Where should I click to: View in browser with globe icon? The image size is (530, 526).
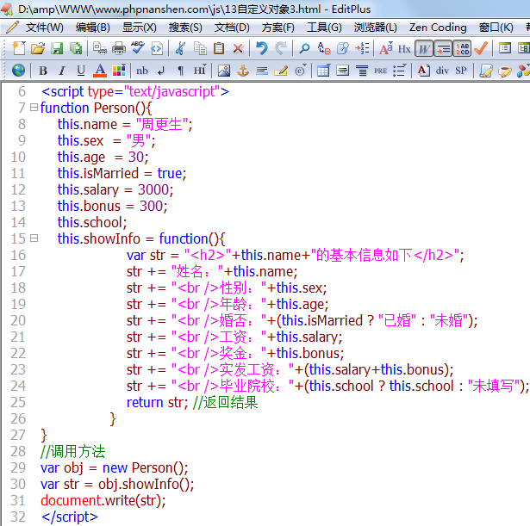(18, 71)
